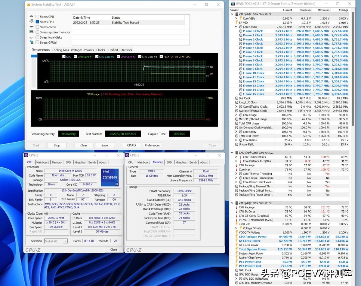Enable the Stress CPU checkbox
Image resolution: width=361 pixels, height=286 pixels.
(x=37, y=17)
